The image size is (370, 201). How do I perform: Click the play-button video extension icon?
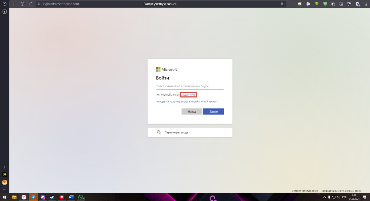click(x=333, y=4)
